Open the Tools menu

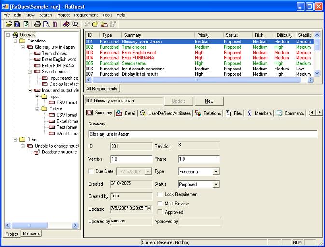[x=107, y=15]
